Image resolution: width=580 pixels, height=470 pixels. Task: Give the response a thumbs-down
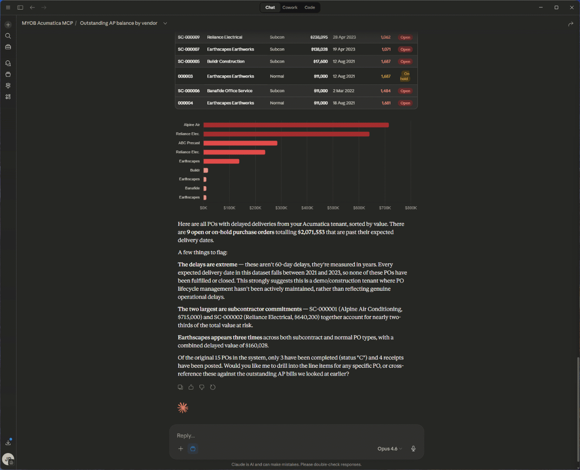(x=202, y=387)
